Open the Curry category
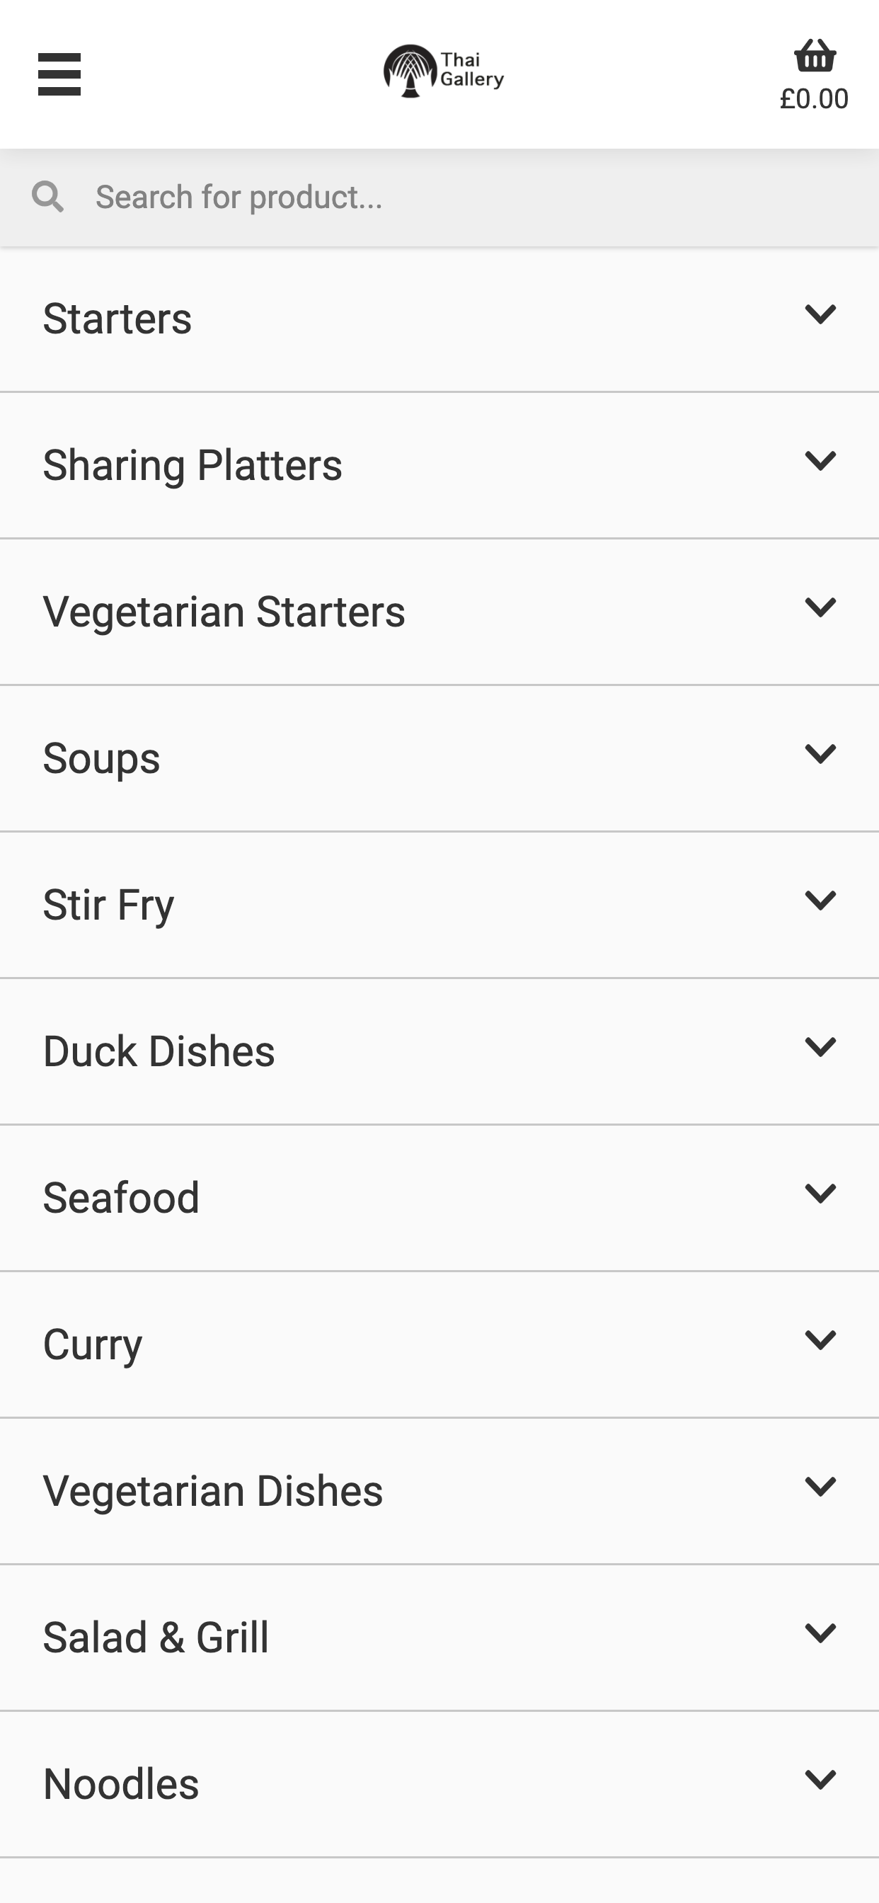The height and width of the screenshot is (1903, 879). pos(439,1344)
